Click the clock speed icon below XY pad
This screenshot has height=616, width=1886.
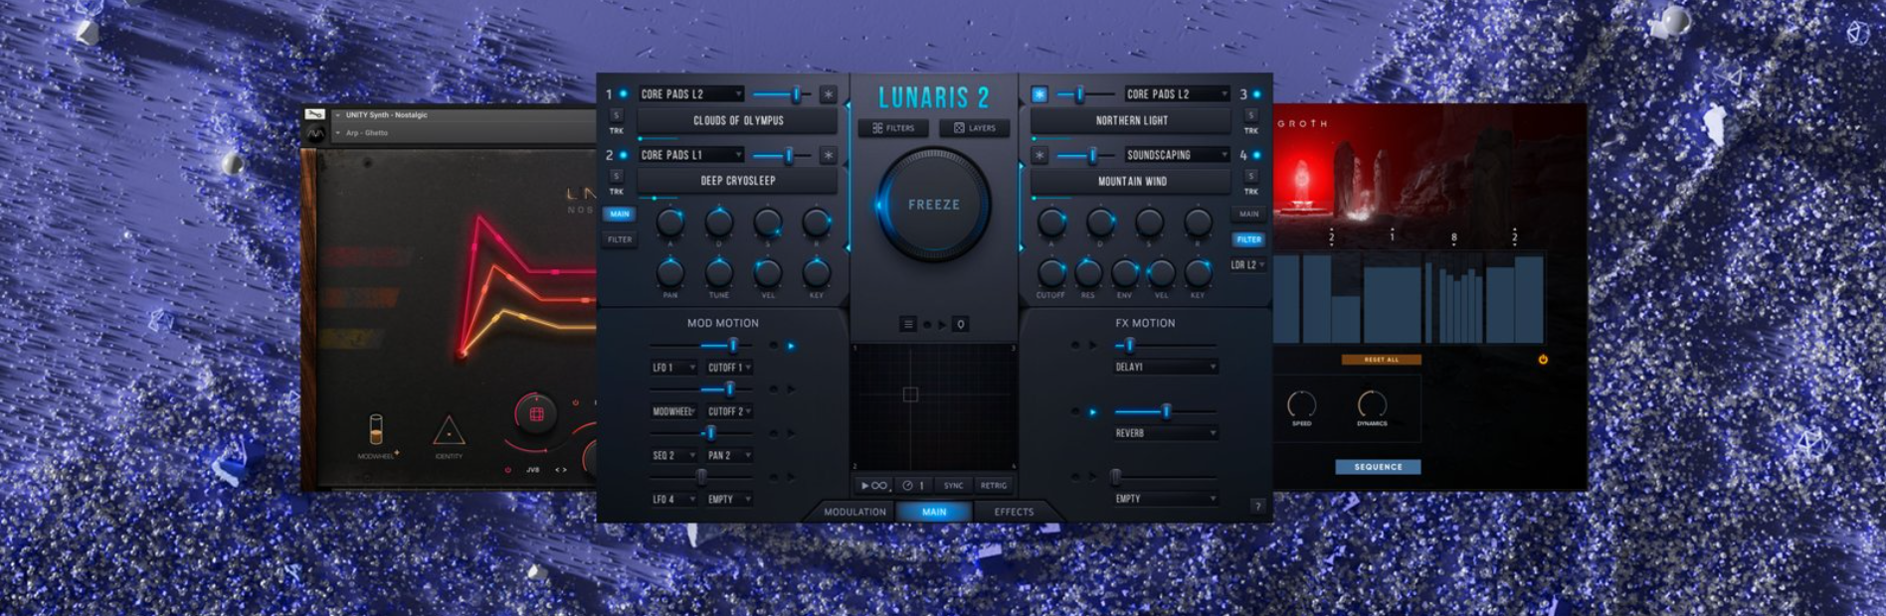(x=907, y=486)
